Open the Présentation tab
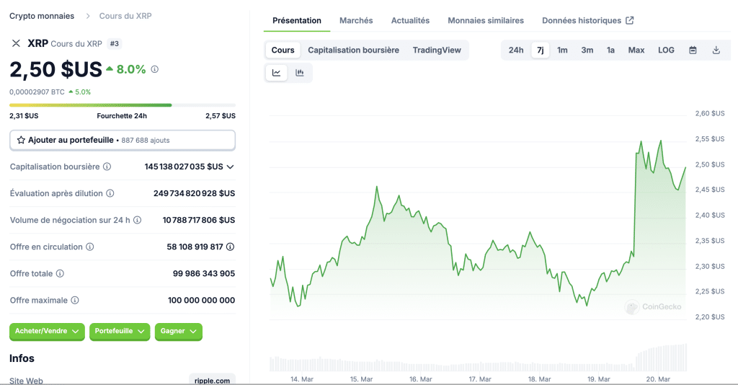 tap(297, 20)
